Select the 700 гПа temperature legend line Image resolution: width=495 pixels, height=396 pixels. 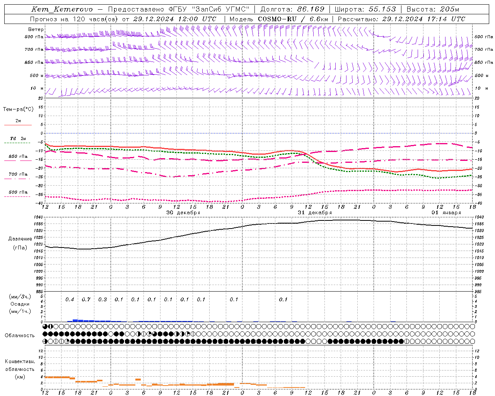click(18, 178)
